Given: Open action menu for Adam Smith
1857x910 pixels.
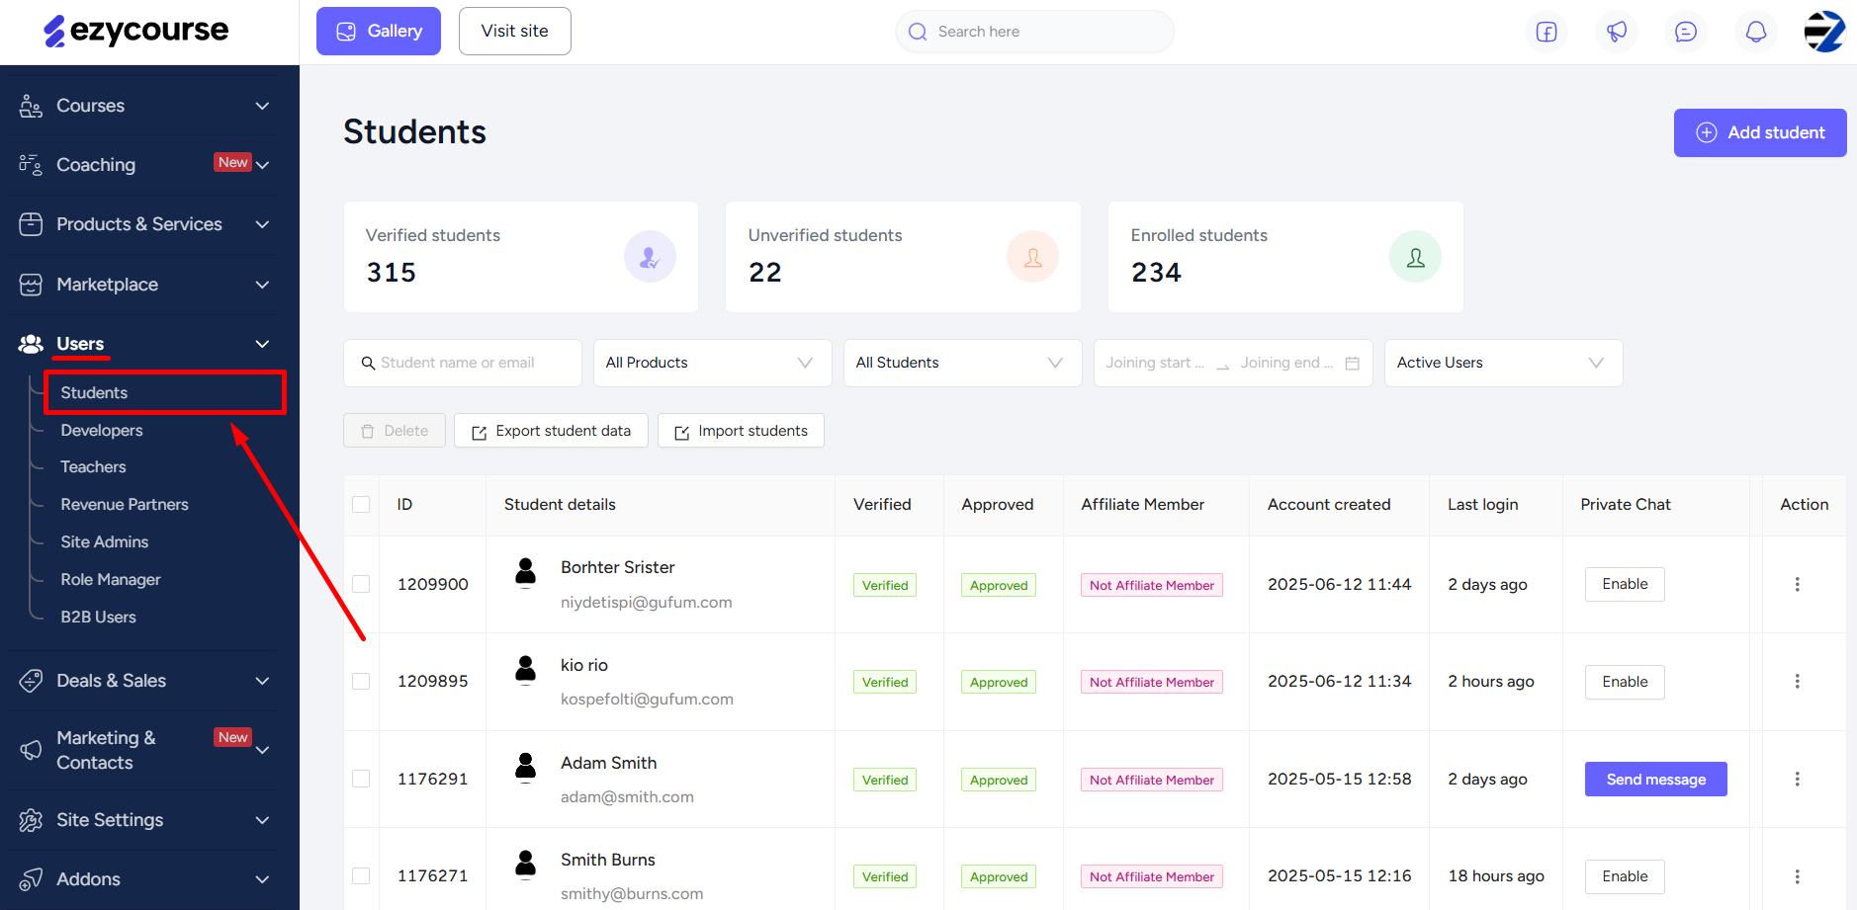Looking at the screenshot, I should point(1797,779).
